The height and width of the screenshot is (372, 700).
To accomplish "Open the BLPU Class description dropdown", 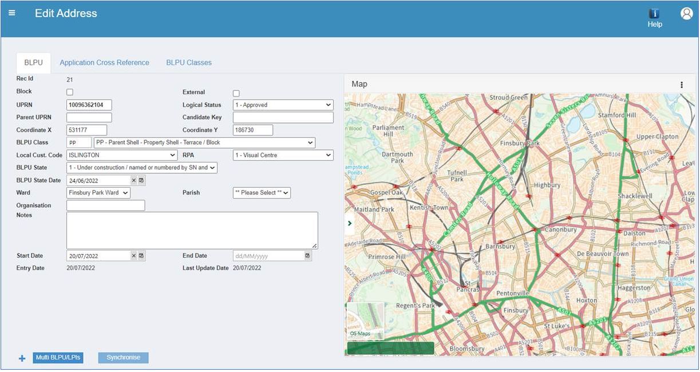I will point(204,143).
